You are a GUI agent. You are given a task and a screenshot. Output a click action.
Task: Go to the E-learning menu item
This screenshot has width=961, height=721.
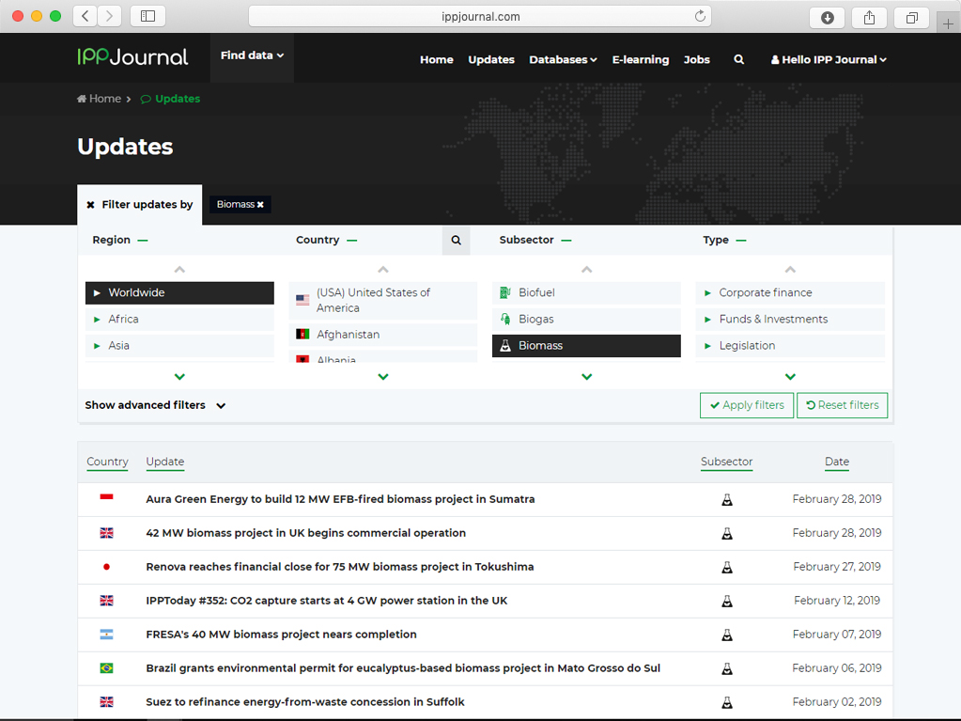[640, 59]
